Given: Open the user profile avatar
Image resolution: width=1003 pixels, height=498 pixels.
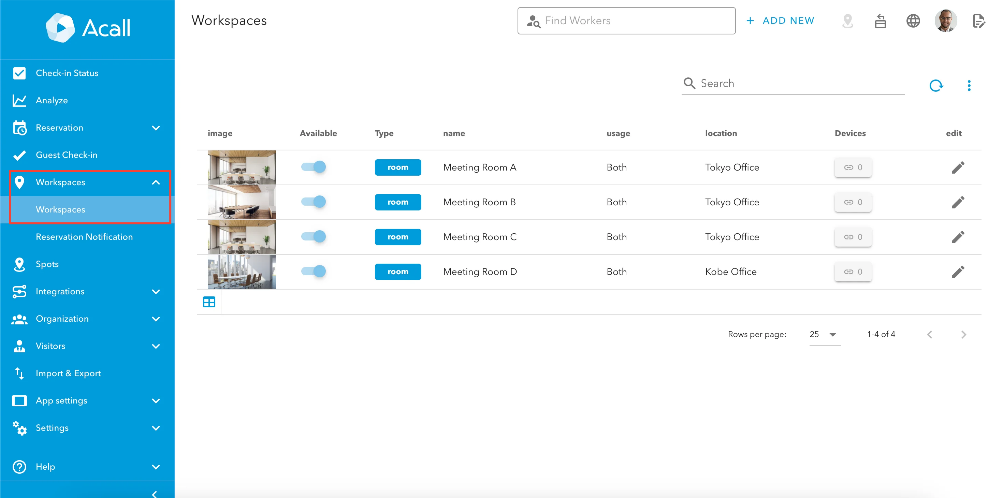Looking at the screenshot, I should point(945,21).
